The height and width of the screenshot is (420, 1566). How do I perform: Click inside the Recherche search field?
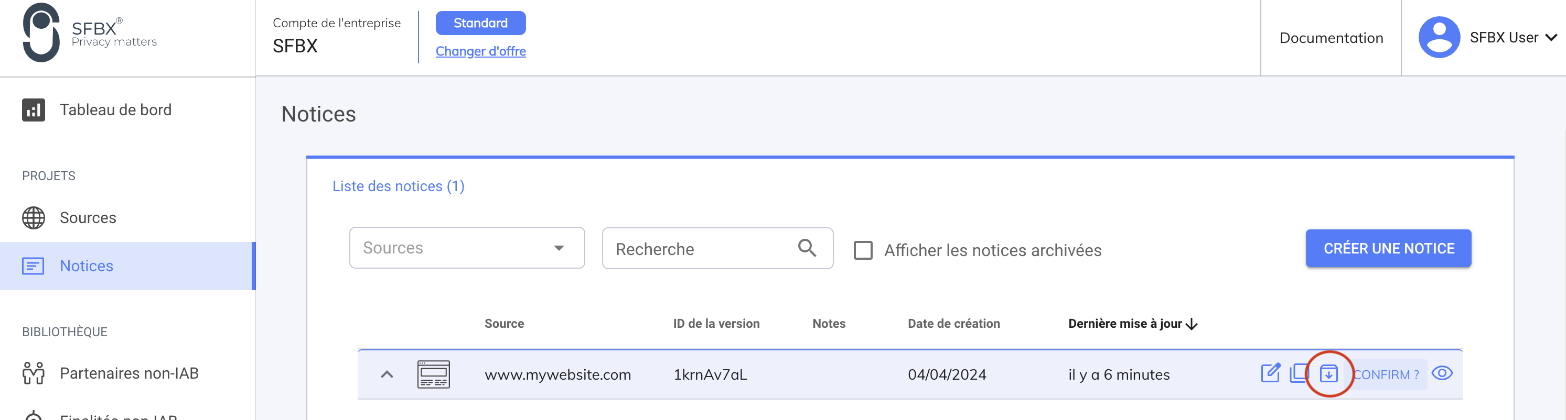(681, 248)
